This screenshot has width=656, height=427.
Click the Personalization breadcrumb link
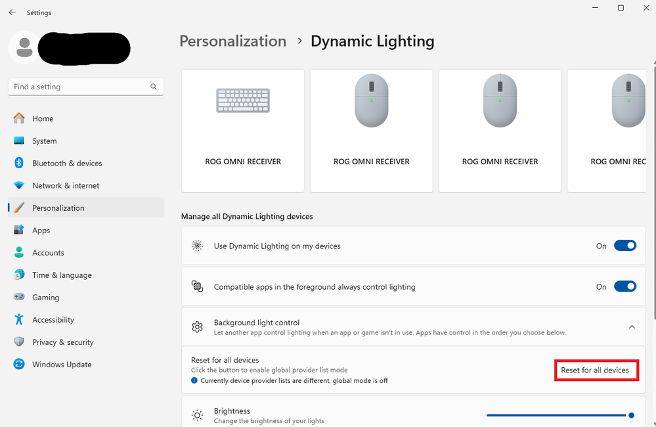point(232,41)
